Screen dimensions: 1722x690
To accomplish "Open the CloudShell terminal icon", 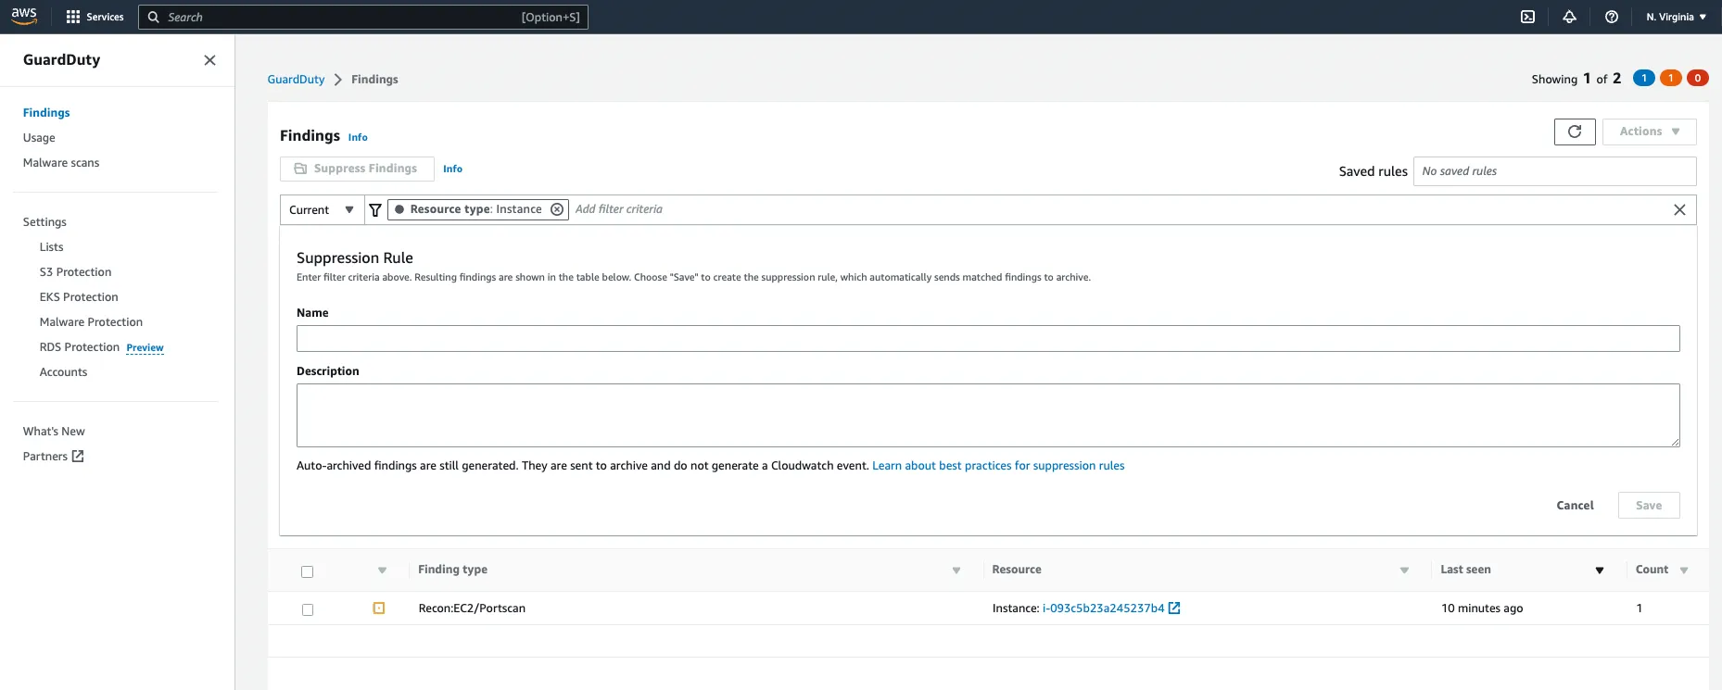I will [x=1527, y=17].
